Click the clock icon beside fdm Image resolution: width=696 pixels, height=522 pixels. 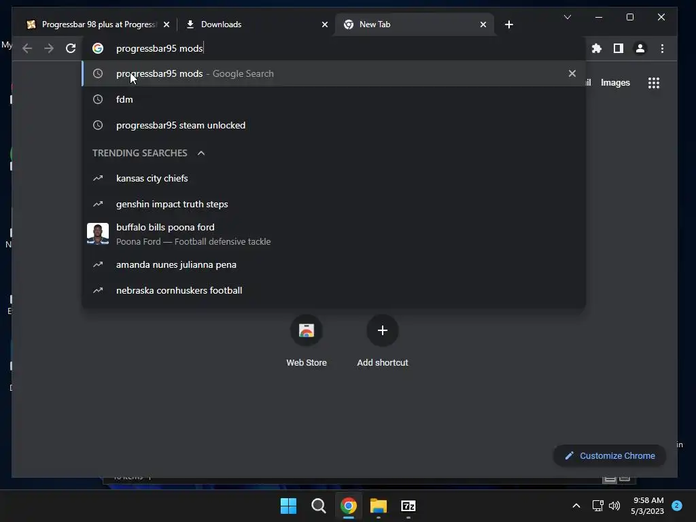coord(98,99)
